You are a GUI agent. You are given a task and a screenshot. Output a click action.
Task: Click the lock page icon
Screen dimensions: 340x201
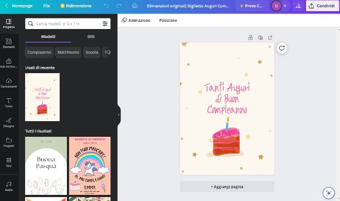[x=250, y=37]
